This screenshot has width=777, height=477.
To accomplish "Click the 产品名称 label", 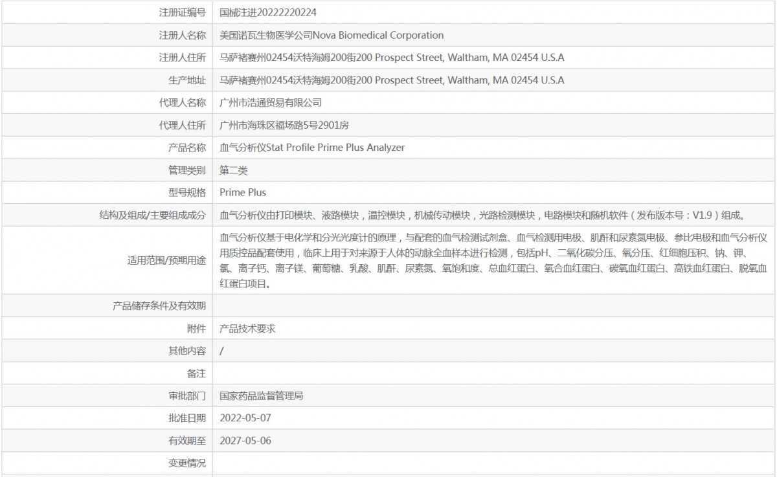I will click(x=186, y=148).
